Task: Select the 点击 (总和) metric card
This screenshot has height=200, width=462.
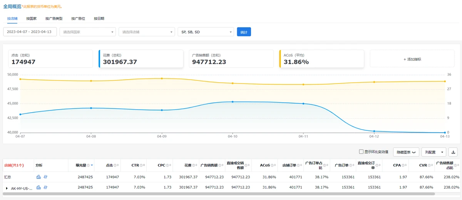Action: (50, 59)
